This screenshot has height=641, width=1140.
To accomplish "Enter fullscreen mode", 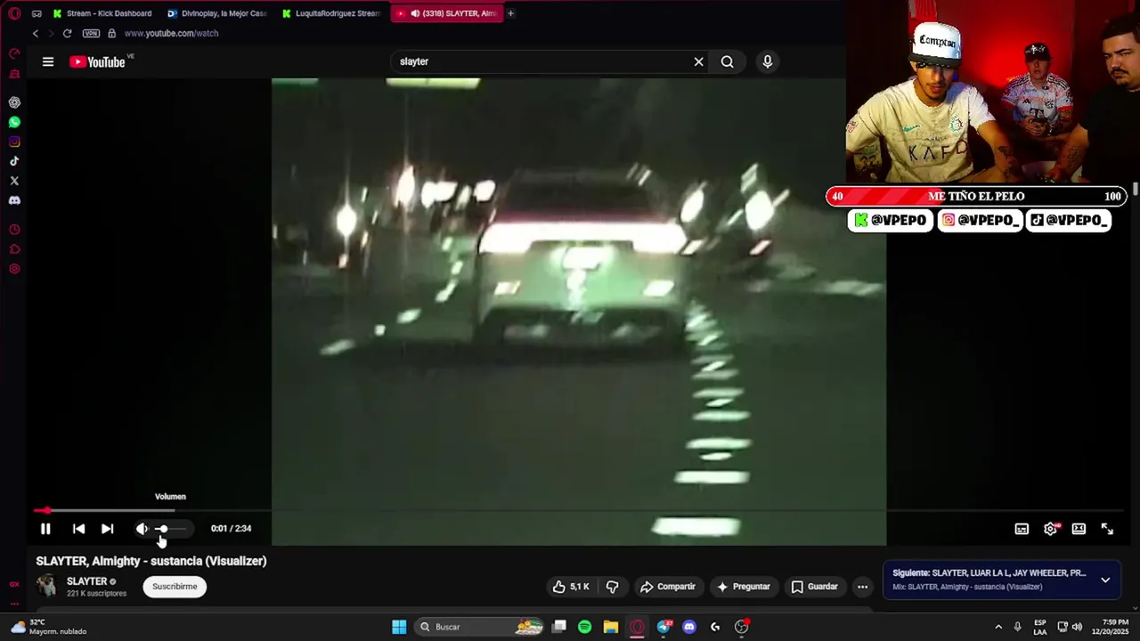I will [1107, 529].
